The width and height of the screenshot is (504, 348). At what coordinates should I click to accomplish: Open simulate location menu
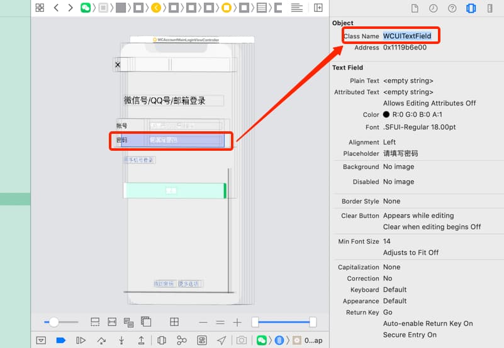click(x=221, y=340)
